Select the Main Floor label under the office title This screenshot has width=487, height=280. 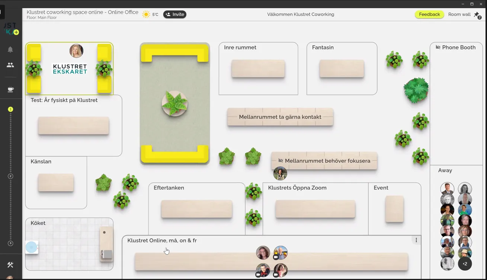[41, 17]
